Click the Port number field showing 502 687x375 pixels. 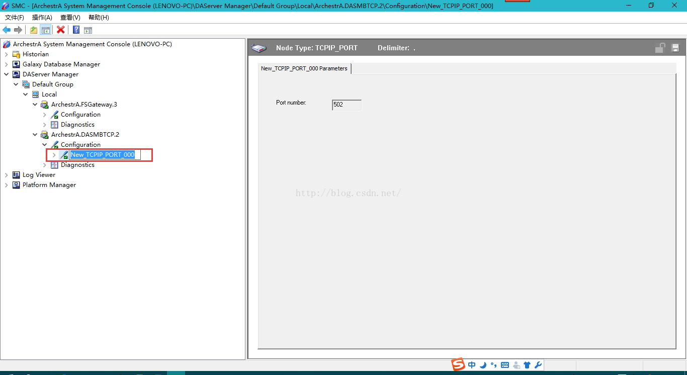point(347,105)
